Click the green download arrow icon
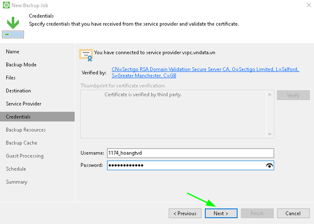 coord(13,22)
